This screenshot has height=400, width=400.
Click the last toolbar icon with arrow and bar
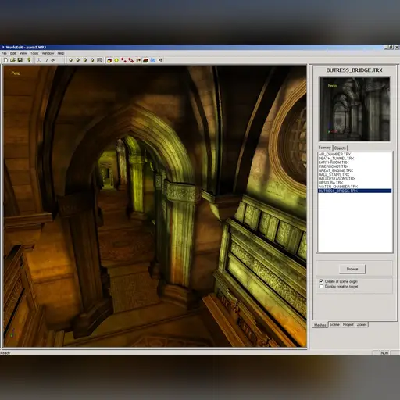click(160, 60)
